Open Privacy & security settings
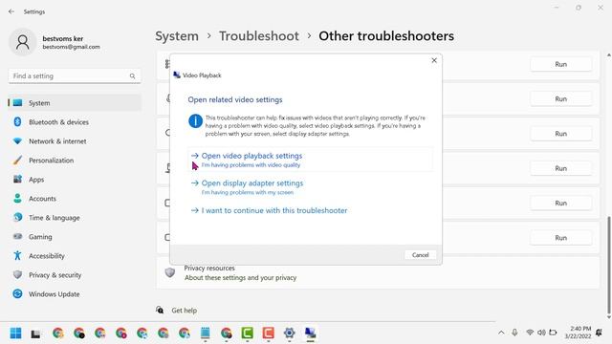Image resolution: width=612 pixels, height=344 pixels. pyautogui.click(x=75, y=275)
